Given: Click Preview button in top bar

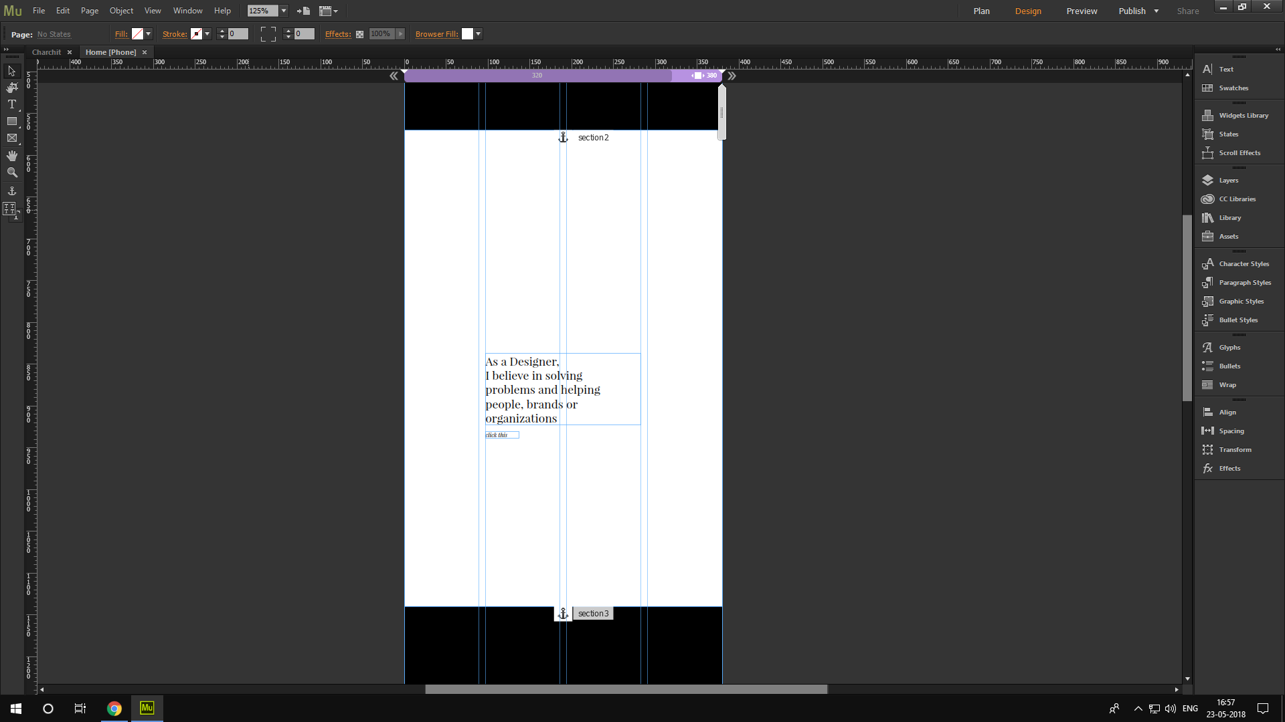Looking at the screenshot, I should (x=1081, y=11).
